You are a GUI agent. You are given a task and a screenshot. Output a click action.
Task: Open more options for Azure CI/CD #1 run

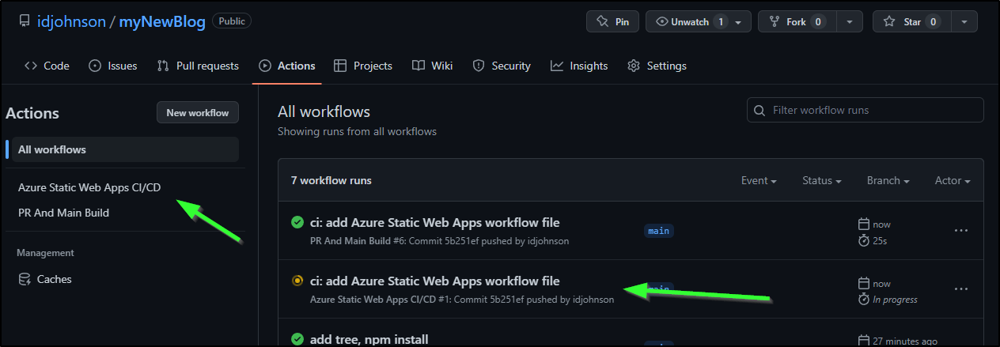pos(961,289)
